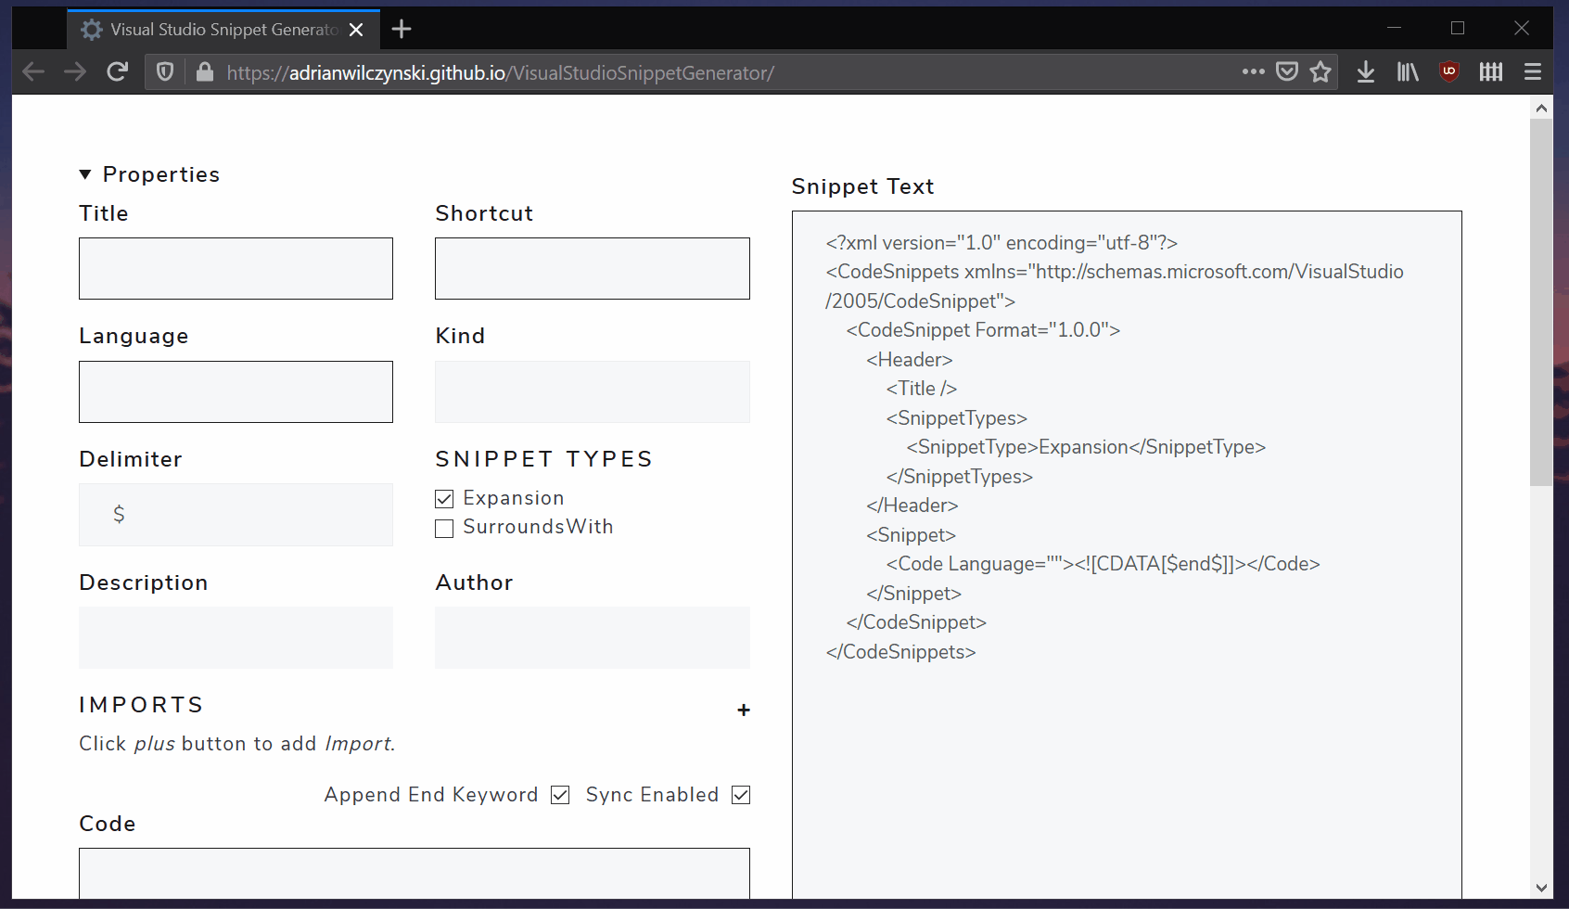The height and width of the screenshot is (909, 1569).
Task: Click the page scrollbar up arrow
Action: pos(1541,109)
